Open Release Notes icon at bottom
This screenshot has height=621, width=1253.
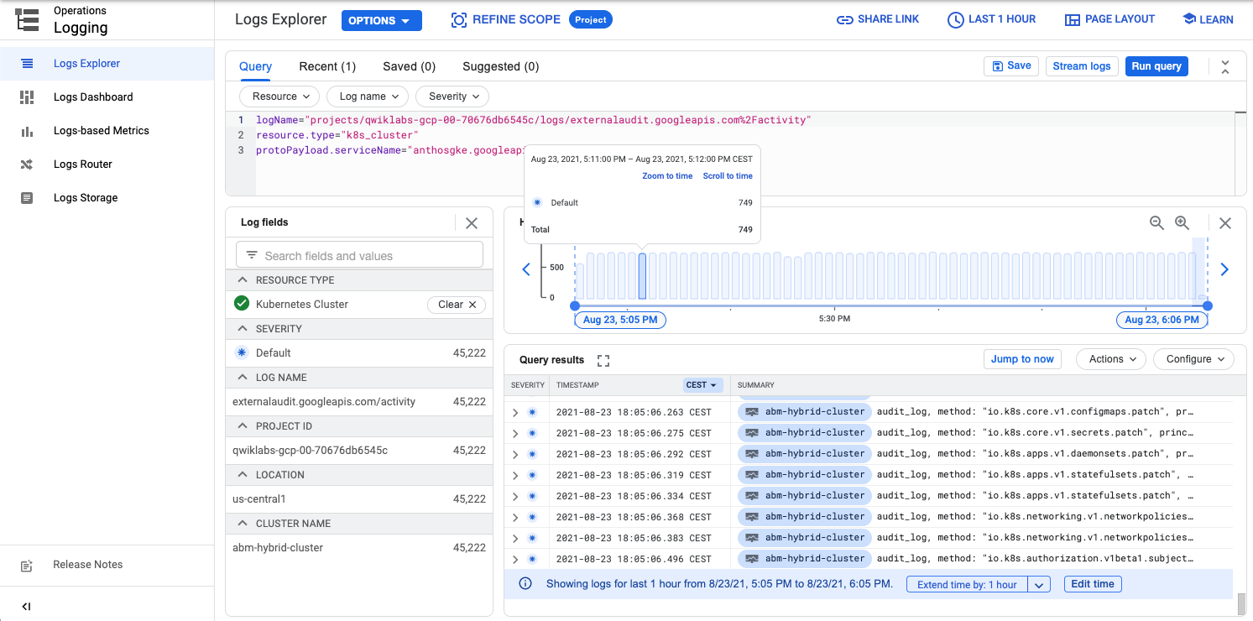pyautogui.click(x=27, y=566)
